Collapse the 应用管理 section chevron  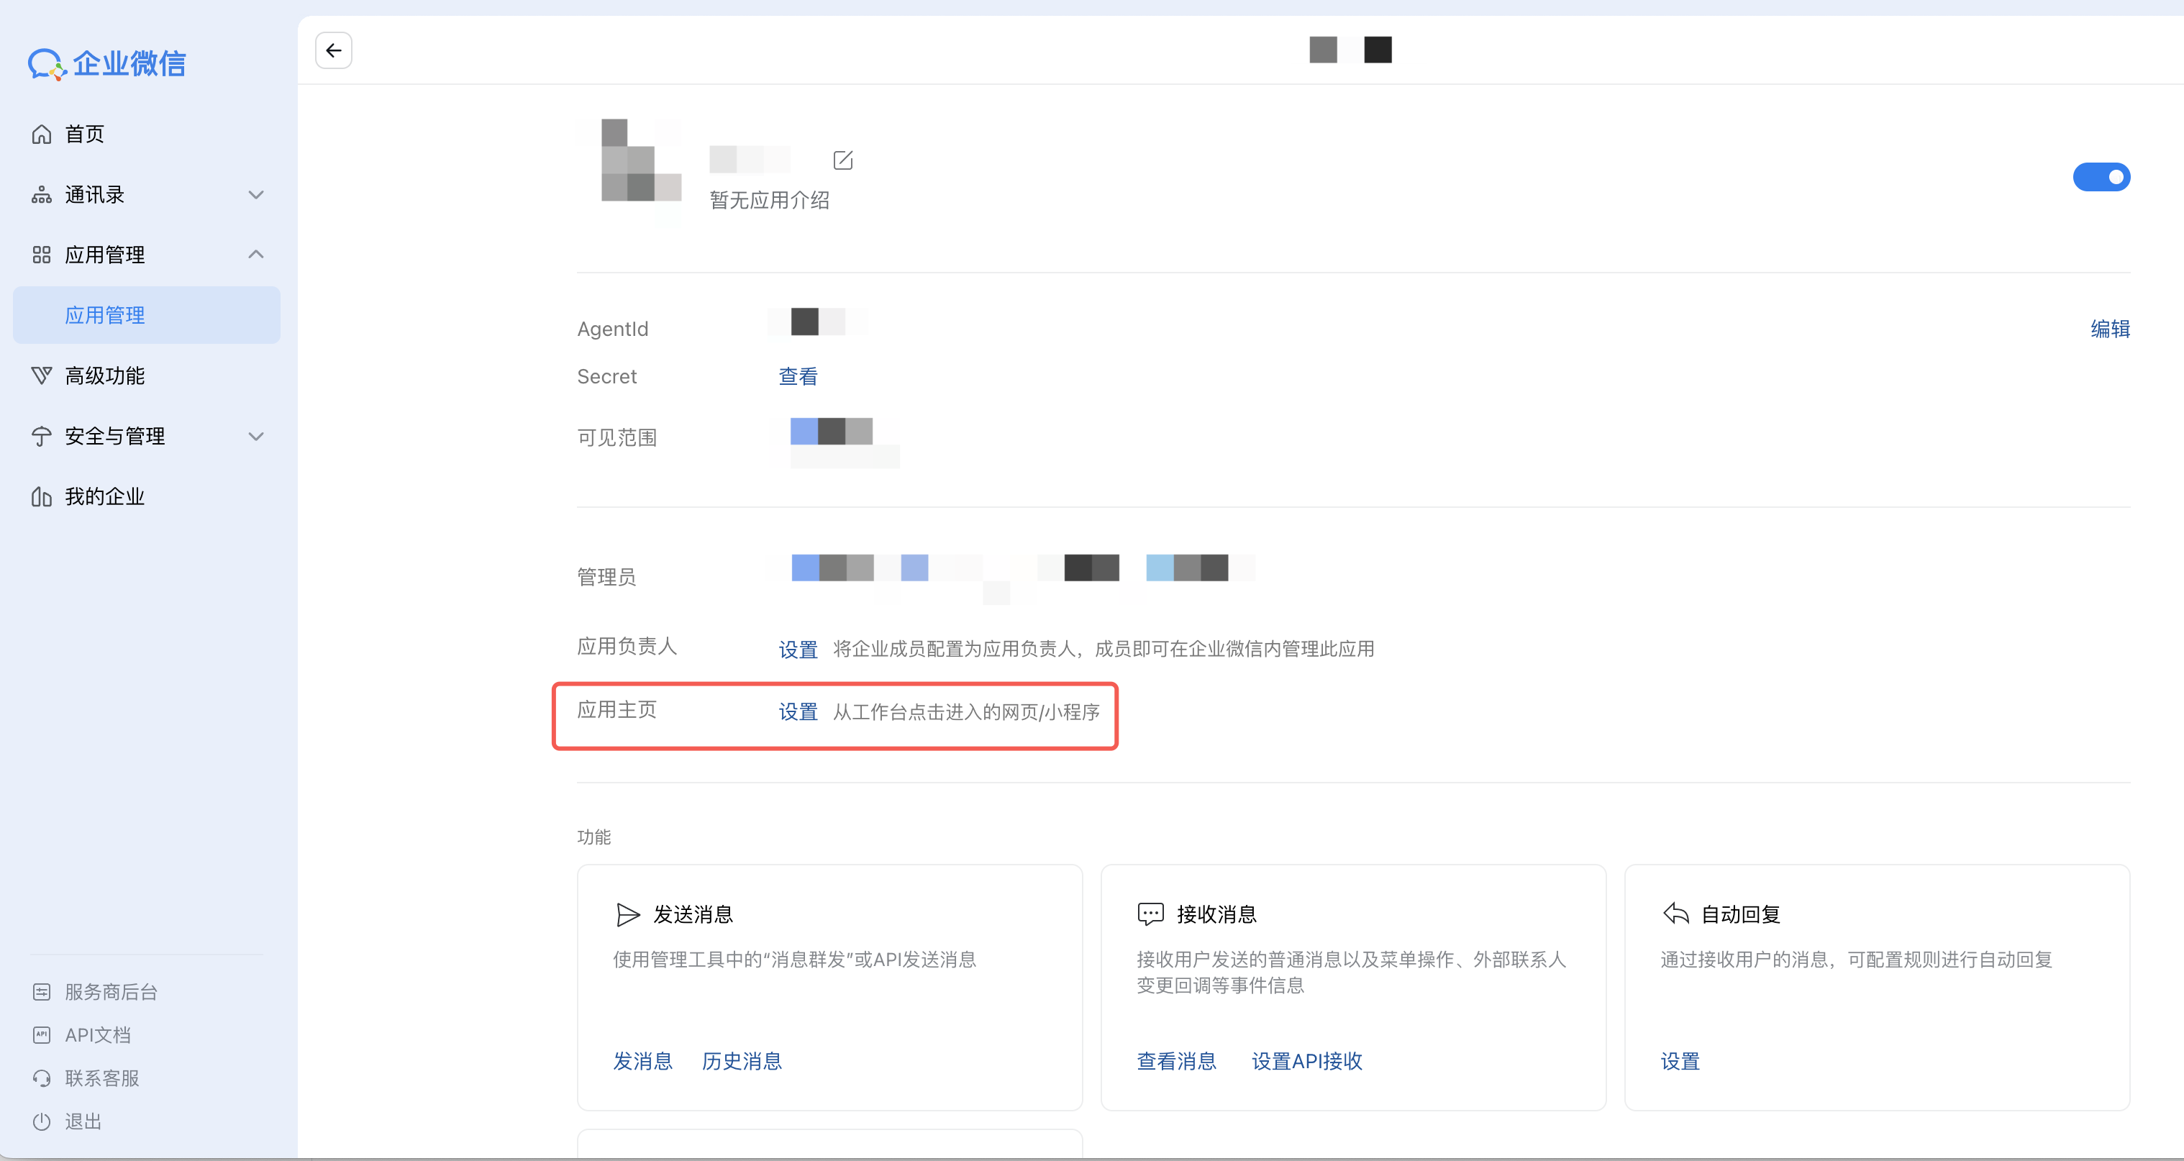[x=256, y=255]
